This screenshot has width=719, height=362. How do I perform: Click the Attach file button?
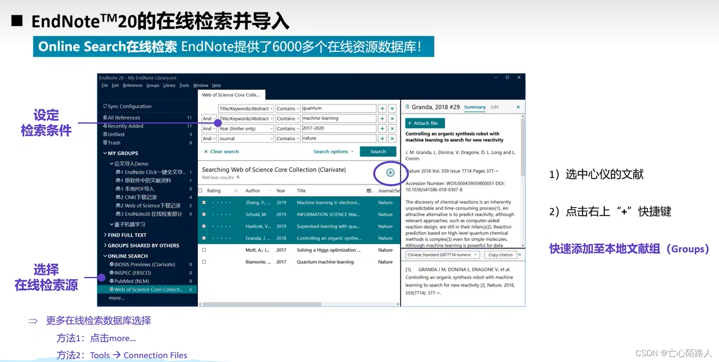425,123
